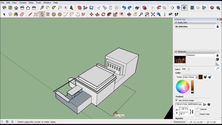Open the File menu
Screen dimensions: 222x125
click(2, 2)
